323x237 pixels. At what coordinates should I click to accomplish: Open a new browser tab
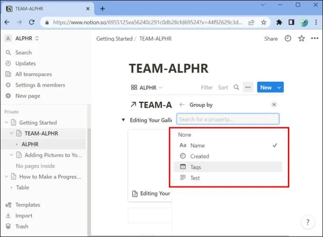click(103, 8)
